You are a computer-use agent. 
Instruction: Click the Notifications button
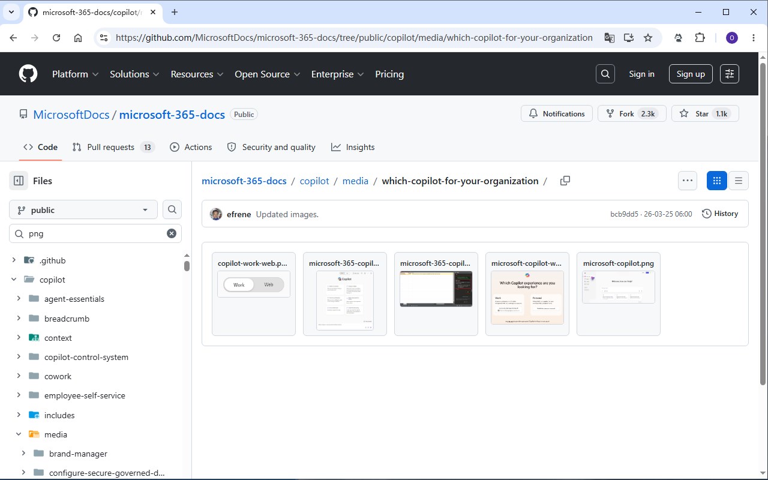pos(557,113)
